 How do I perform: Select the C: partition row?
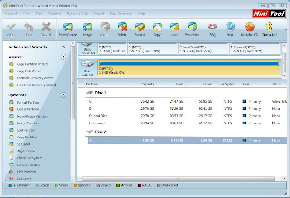click(188, 102)
